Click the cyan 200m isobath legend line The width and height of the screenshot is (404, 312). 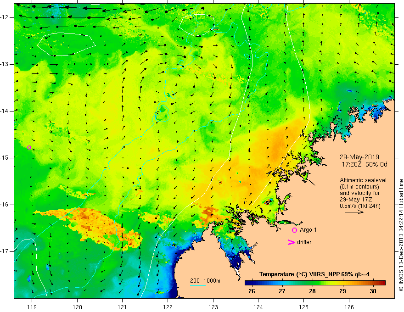click(197, 285)
